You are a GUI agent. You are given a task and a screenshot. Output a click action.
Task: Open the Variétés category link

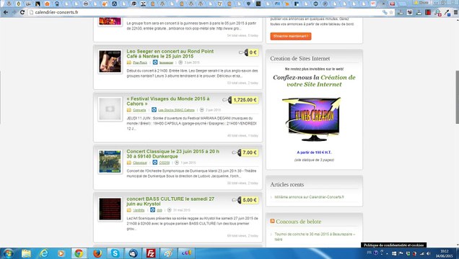click(x=139, y=210)
